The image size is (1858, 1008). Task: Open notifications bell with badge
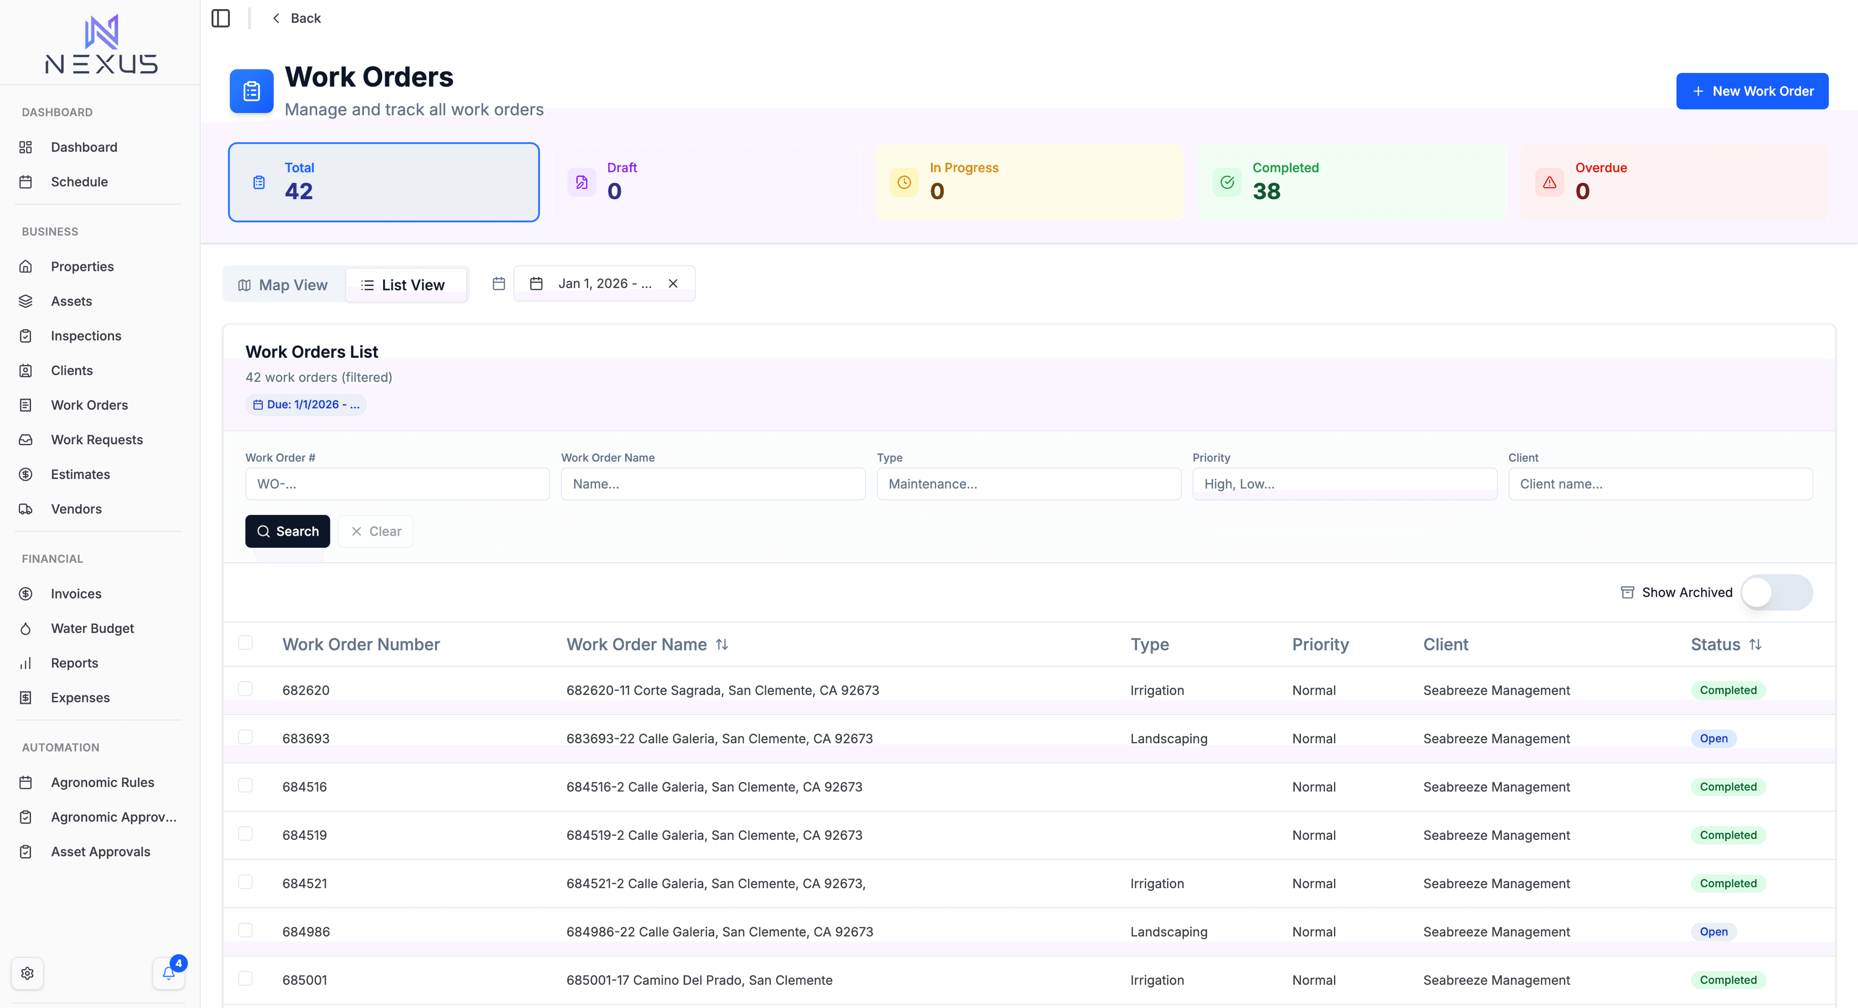[169, 973]
